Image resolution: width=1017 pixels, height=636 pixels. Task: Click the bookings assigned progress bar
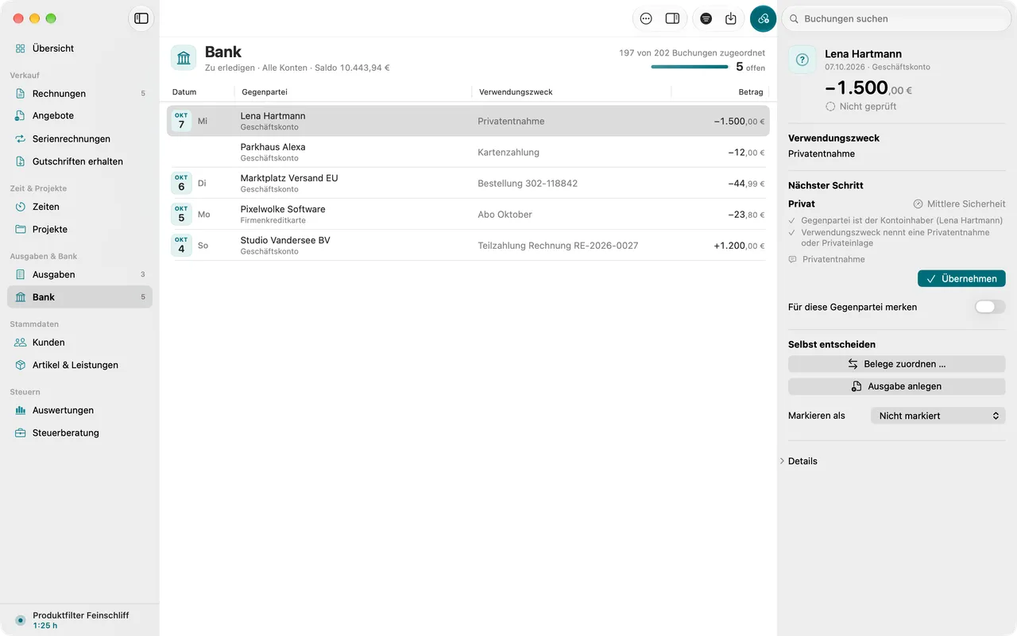(x=689, y=67)
